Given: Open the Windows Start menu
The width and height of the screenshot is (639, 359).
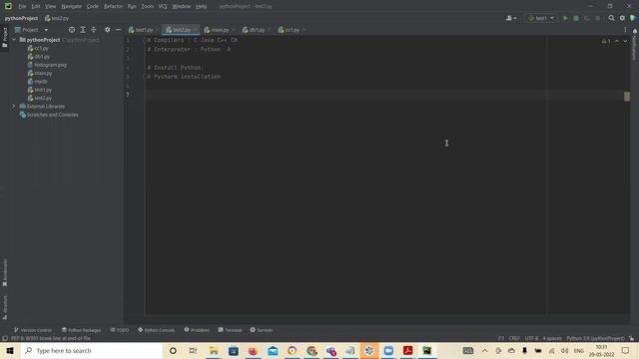Looking at the screenshot, I should tap(10, 350).
